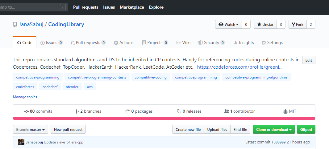Viewport: 329px width, 149px height.
Task: Open the repository in Gitpod
Action: click(x=306, y=130)
